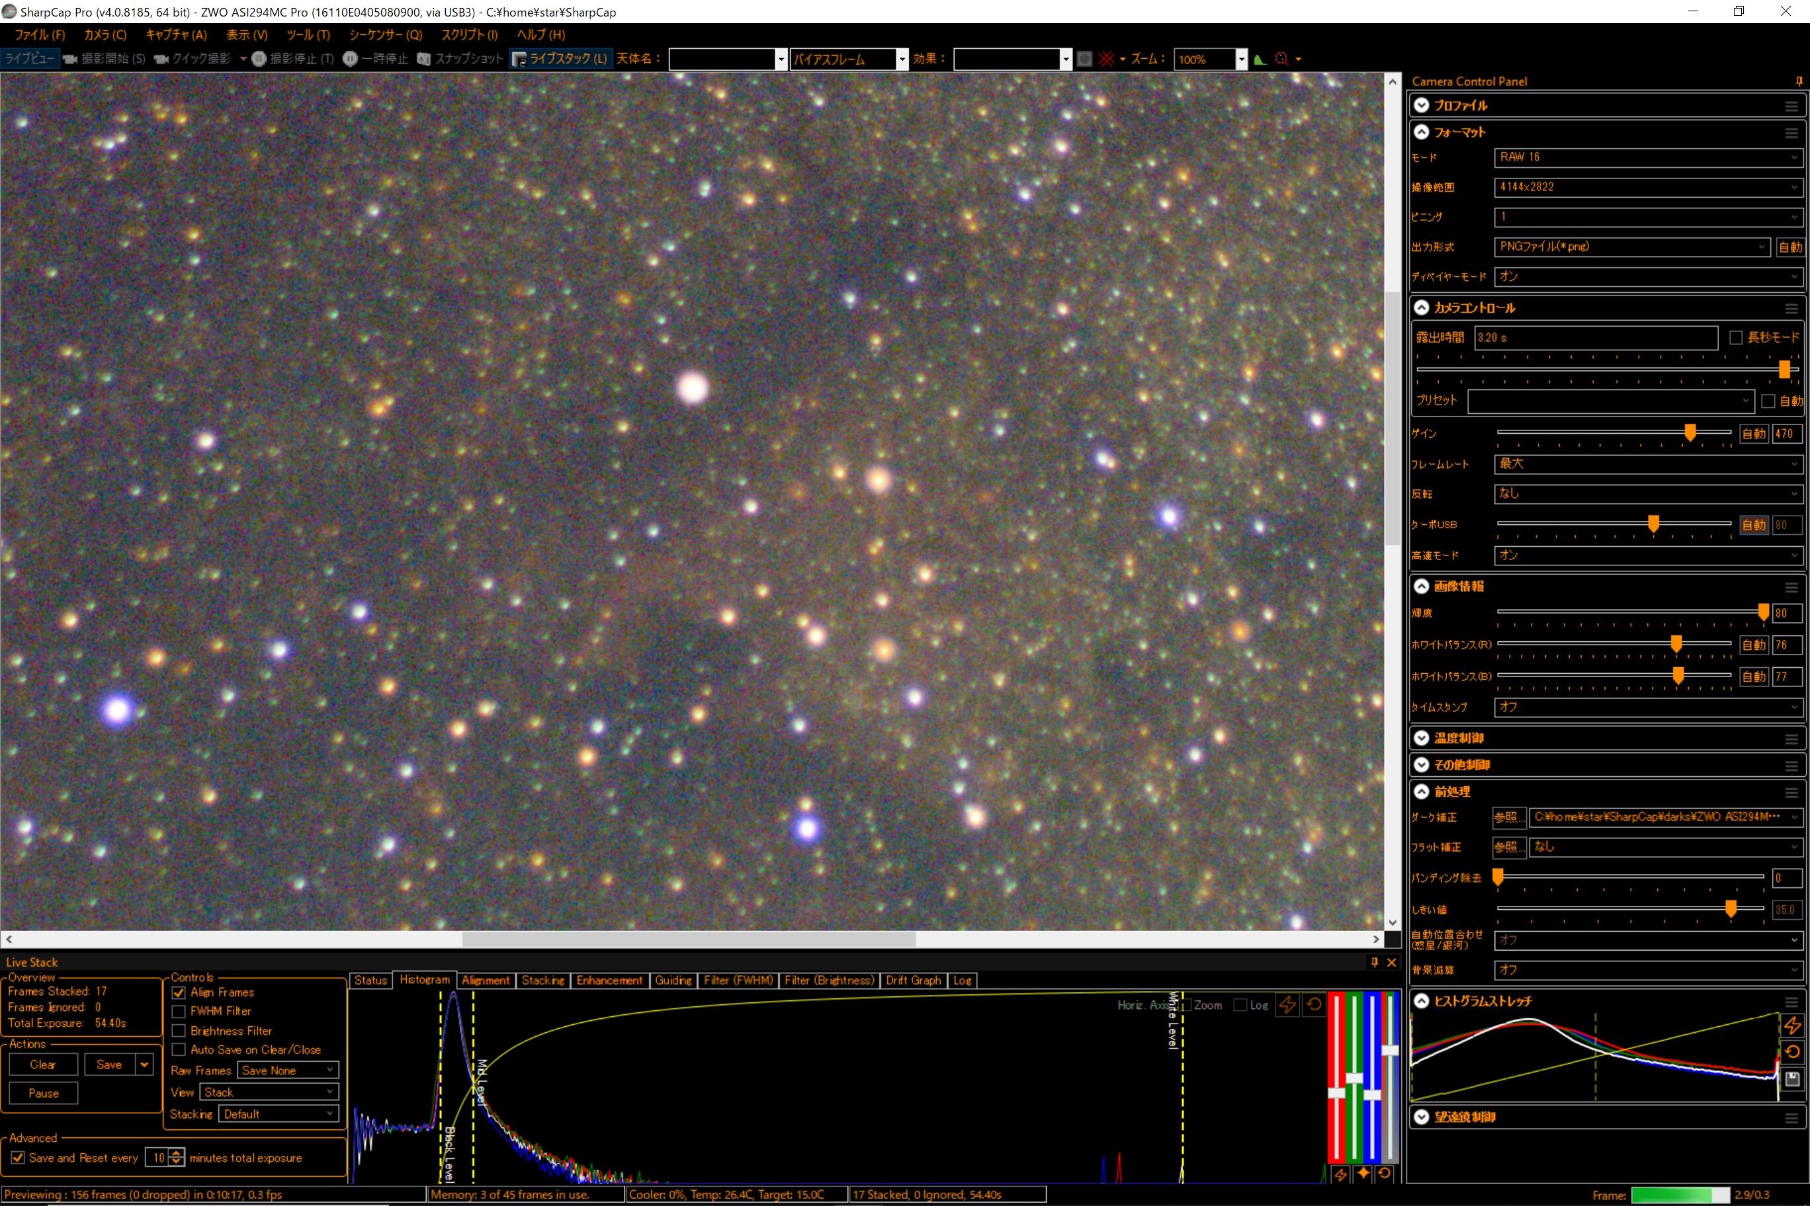The height and width of the screenshot is (1206, 1810).
Task: Pin the Live Stack panel
Action: [1375, 962]
